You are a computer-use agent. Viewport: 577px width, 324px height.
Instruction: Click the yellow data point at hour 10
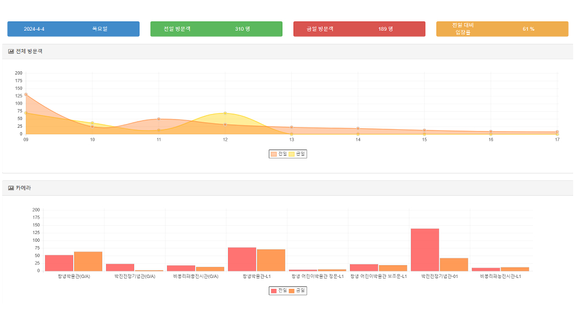click(92, 123)
